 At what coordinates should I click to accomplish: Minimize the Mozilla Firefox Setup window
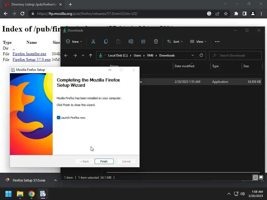click(110, 70)
